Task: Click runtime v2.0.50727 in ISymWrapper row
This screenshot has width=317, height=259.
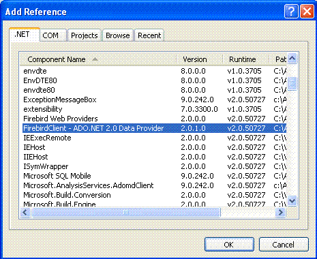Action: pyautogui.click(x=246, y=166)
